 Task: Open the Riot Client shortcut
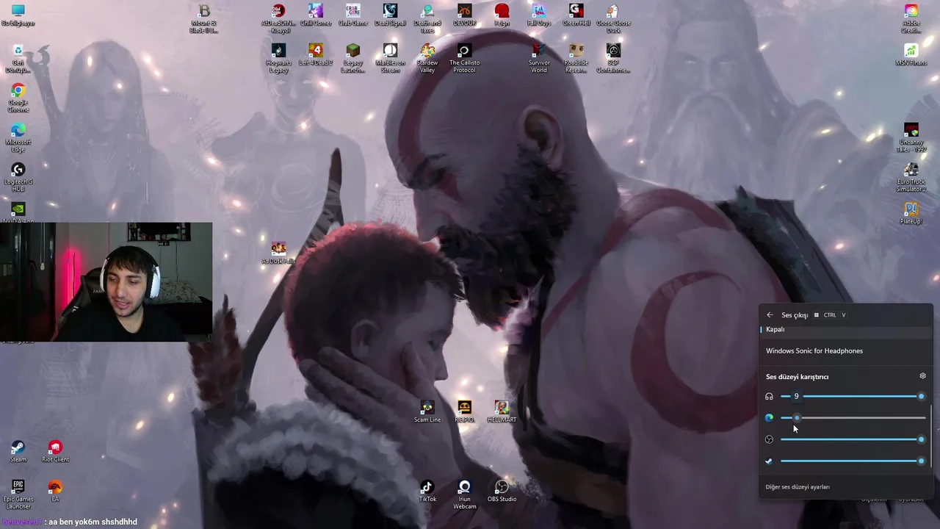(x=55, y=451)
